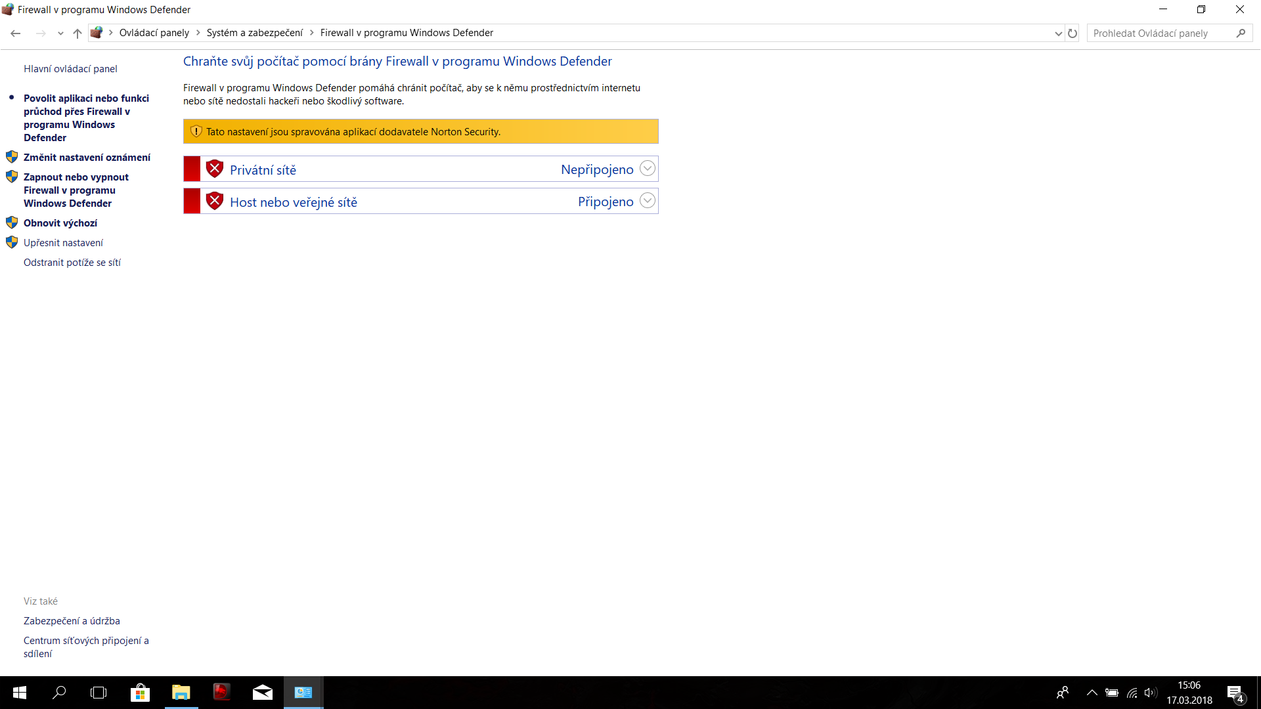Screen dimensions: 1261x709
Task: Open the Action Center notifications icon
Action: 1235,693
